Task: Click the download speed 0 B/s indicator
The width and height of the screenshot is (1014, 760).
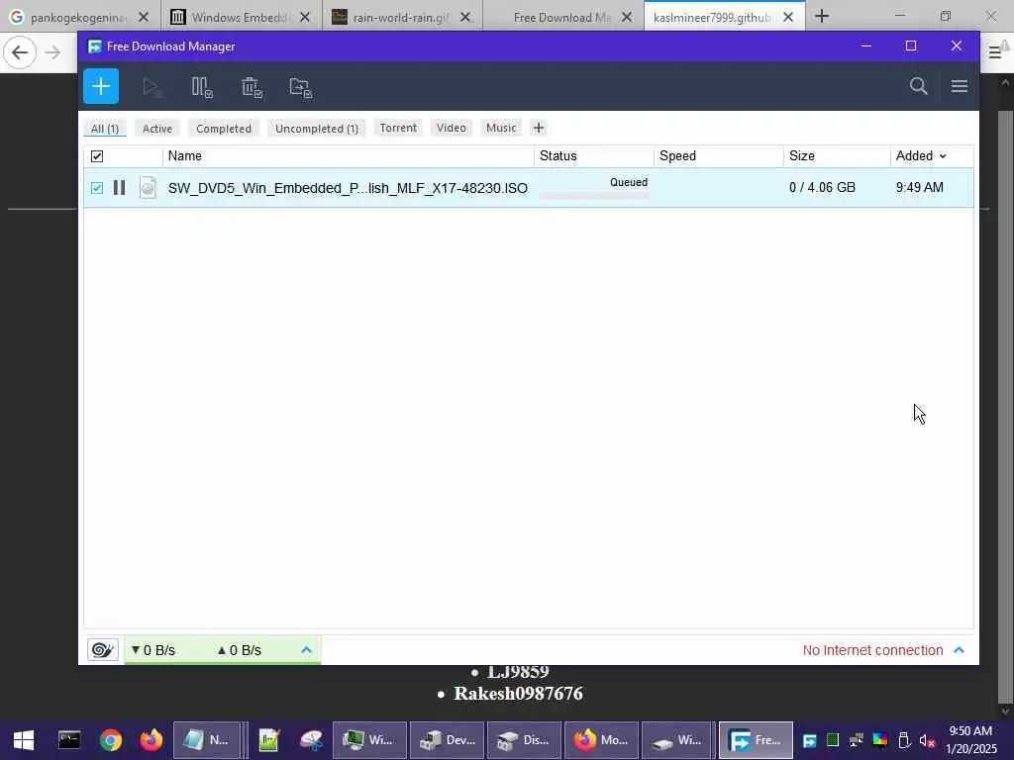Action: click(x=153, y=650)
